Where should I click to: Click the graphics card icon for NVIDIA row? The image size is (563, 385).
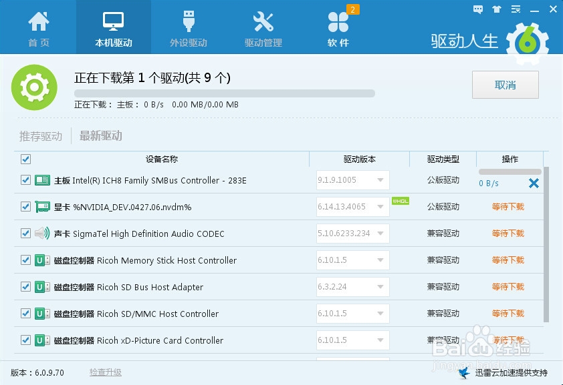click(42, 207)
